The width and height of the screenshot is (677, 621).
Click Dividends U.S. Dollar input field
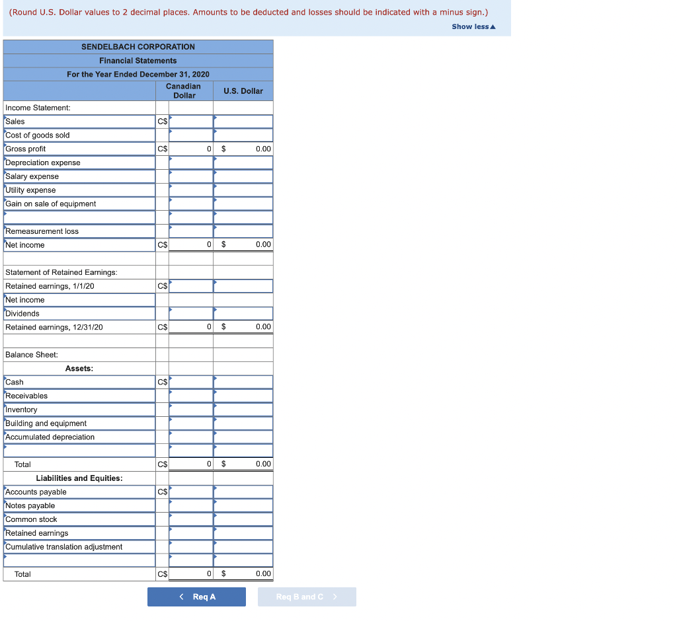(243, 314)
